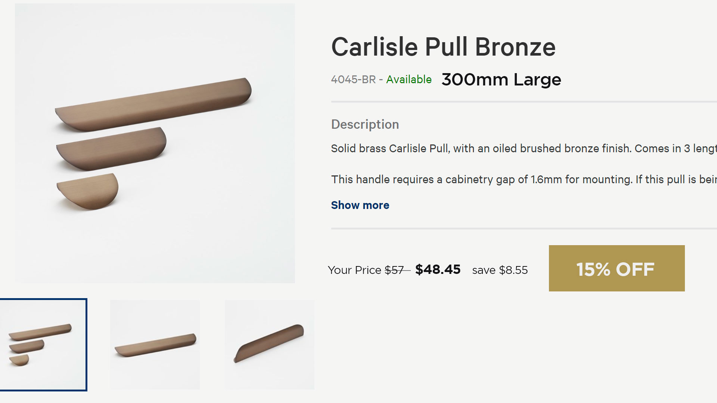The image size is (717, 403).
Task: Click the longest pull in main image
Action: pos(153,104)
